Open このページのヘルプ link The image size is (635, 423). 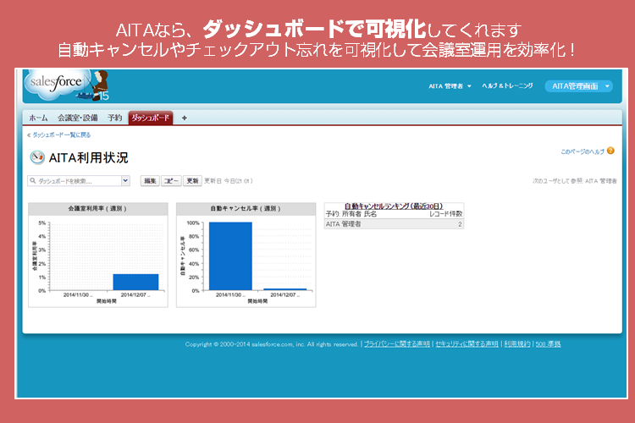(583, 151)
